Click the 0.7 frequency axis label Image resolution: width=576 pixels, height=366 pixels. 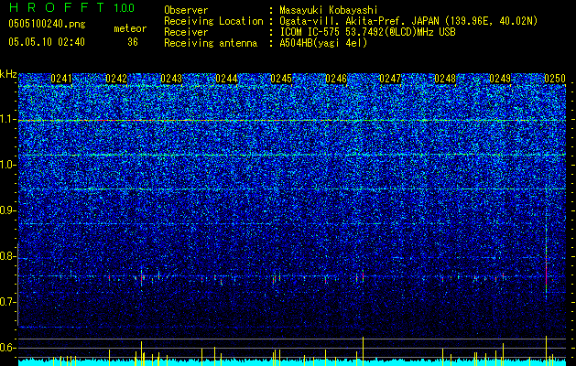tap(8, 302)
